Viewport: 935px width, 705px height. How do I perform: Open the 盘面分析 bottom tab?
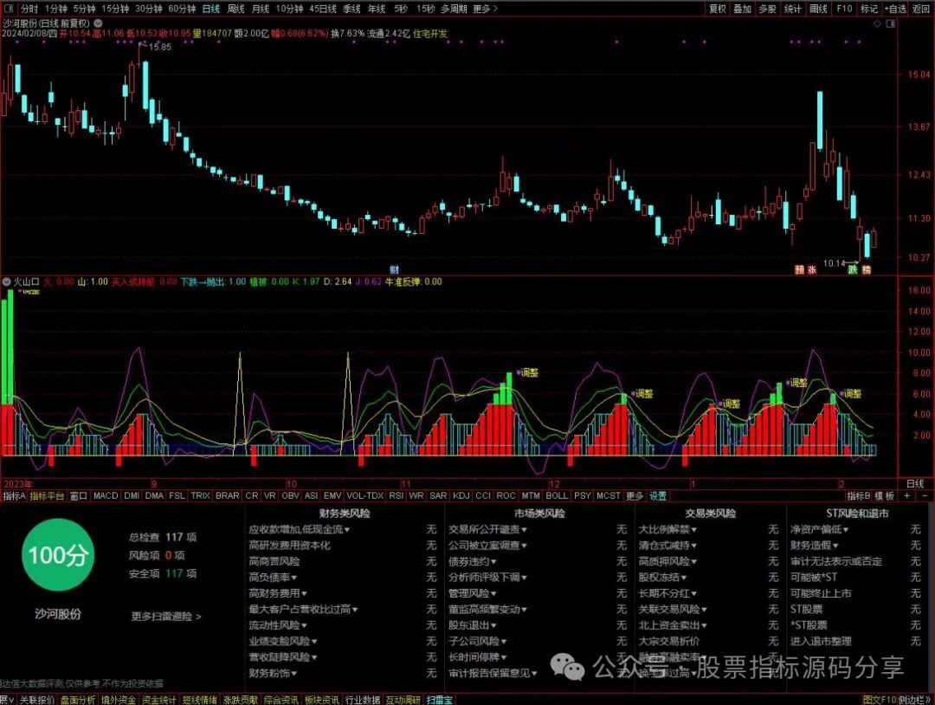click(x=78, y=700)
